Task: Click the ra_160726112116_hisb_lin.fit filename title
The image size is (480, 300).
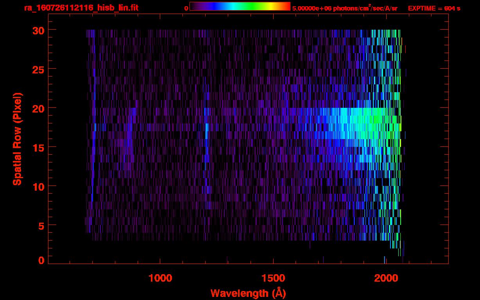Action: coord(81,8)
